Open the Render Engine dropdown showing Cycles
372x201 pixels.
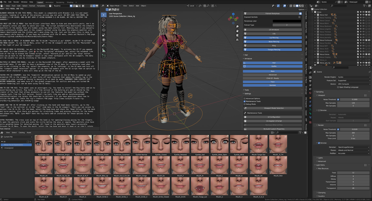353,77
